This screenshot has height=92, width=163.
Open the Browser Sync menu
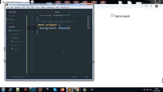pos(65,7)
